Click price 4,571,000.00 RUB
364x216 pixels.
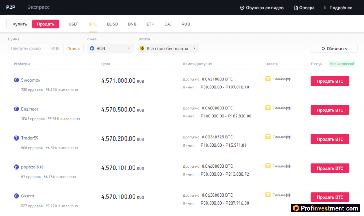122,81
